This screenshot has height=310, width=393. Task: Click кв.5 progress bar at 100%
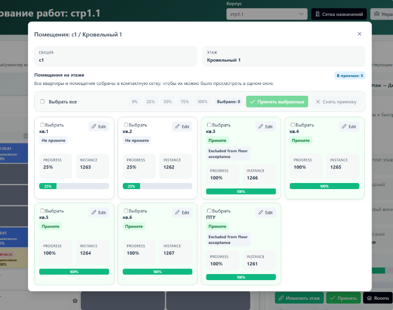[74, 272]
